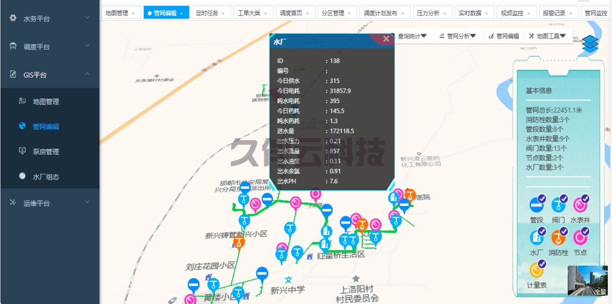The width and height of the screenshot is (612, 304).
Task: Select the valve marker right of 黄楼小区 pipe marker
Action: [213, 285]
